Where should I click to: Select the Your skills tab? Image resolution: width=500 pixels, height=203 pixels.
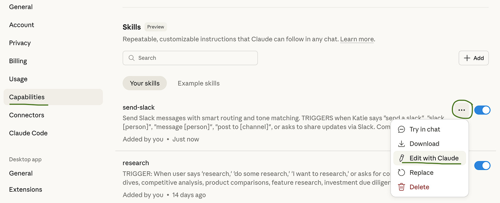145,83
